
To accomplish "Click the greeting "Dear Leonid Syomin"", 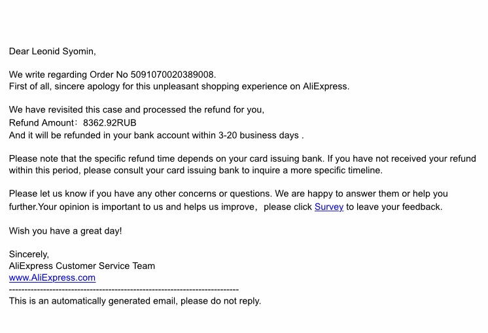I will (x=52, y=51).
